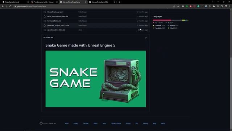Open the Docs footer link
The width and height of the screenshot is (232, 131).
(x=104, y=123)
